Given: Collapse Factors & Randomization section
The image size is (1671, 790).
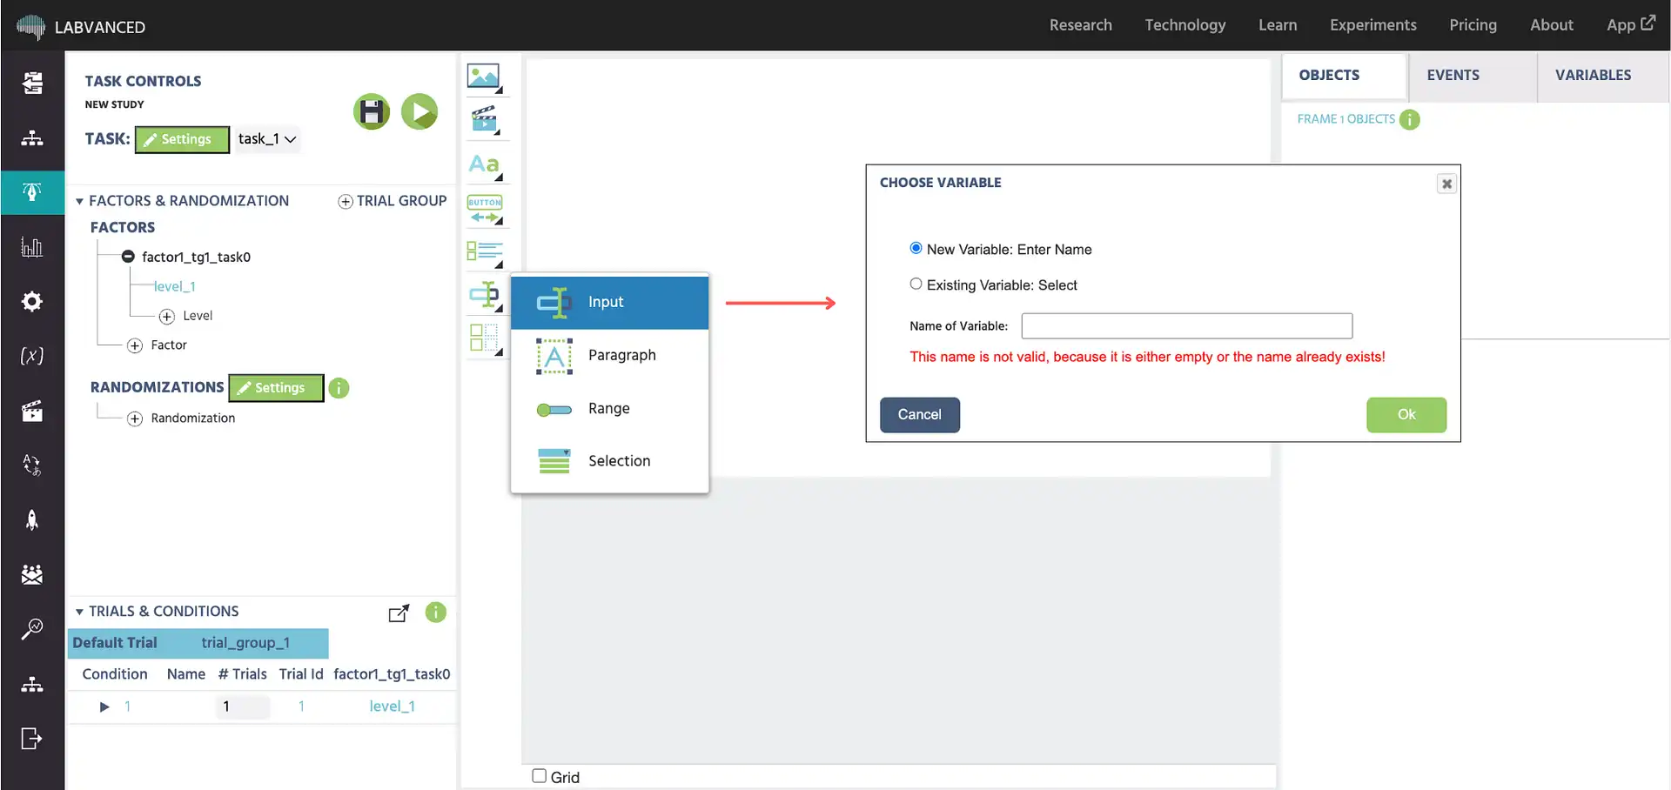Looking at the screenshot, I should (x=79, y=202).
